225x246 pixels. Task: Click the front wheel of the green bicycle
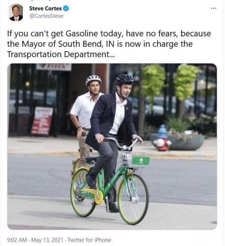point(133,199)
